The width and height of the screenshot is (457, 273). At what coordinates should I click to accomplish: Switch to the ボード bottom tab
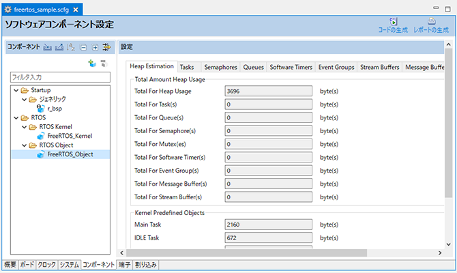(27, 265)
